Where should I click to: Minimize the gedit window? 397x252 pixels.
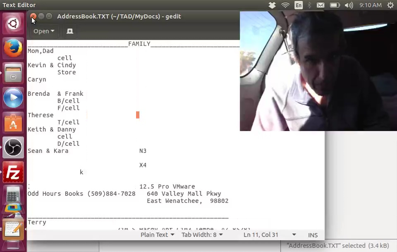pos(41,16)
